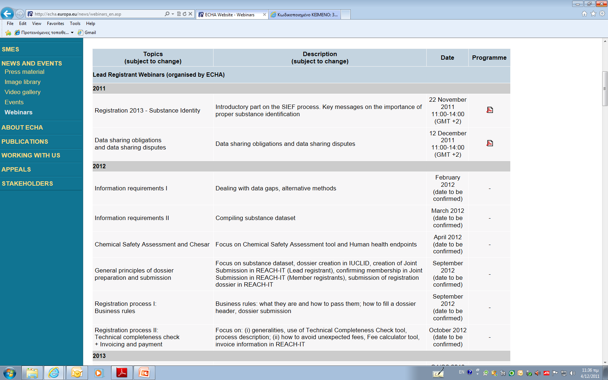
Task: Stop loading with the X icon
Action: coord(191,14)
